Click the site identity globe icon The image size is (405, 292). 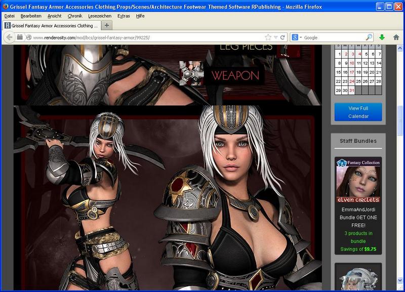29,37
